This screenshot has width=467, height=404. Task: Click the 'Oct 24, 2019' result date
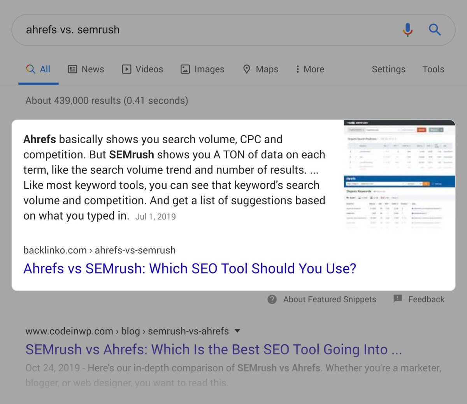coord(53,368)
